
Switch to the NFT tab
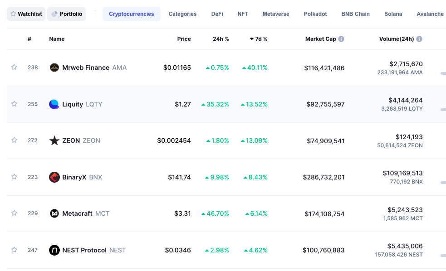pos(243,14)
